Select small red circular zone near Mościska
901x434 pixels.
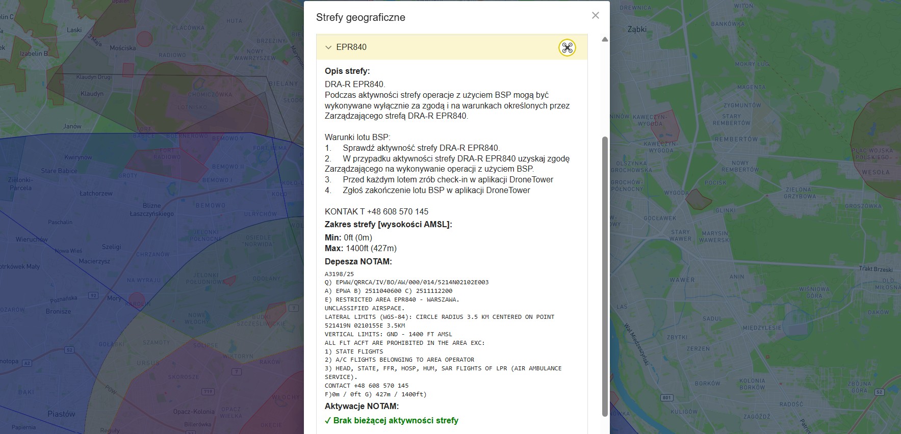(145, 39)
